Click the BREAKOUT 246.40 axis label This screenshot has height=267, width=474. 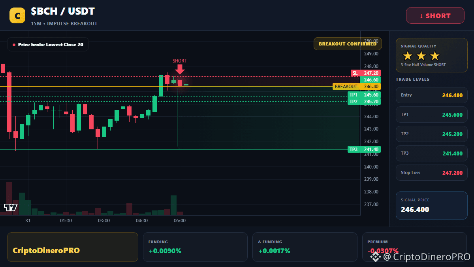pyautogui.click(x=357, y=87)
